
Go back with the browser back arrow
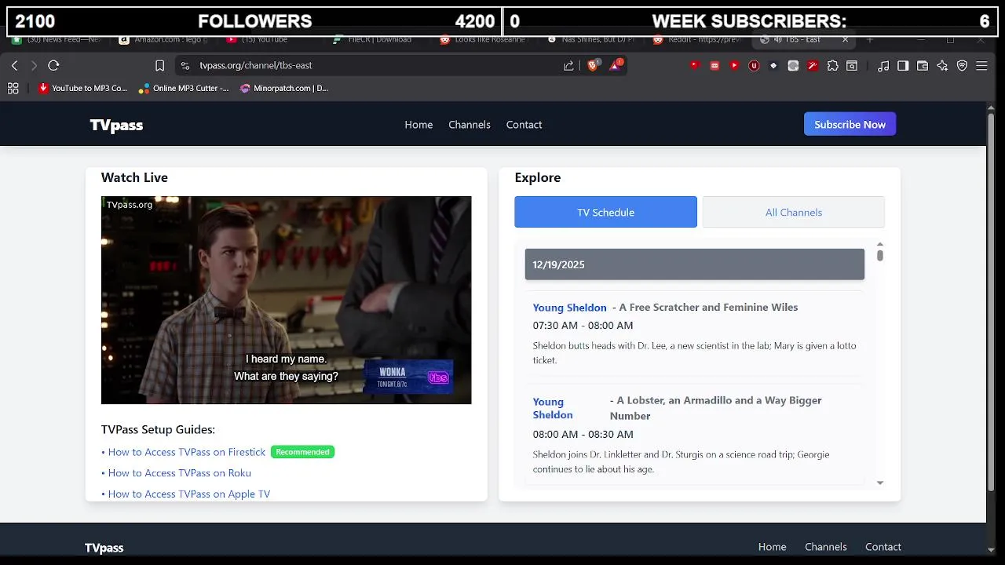coord(14,66)
